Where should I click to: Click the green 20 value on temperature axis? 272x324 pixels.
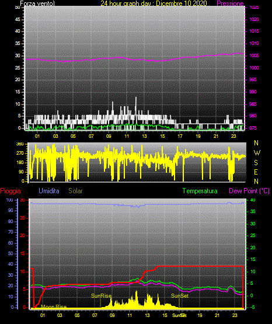pyautogui.click(x=253, y=248)
